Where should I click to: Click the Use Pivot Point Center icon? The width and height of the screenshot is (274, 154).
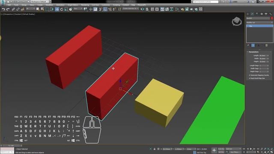86,9
